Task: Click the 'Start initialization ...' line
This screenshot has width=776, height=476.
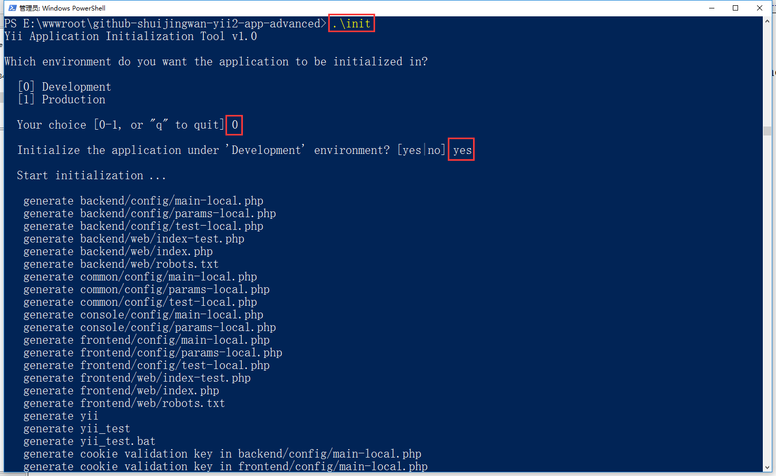Action: coord(91,176)
